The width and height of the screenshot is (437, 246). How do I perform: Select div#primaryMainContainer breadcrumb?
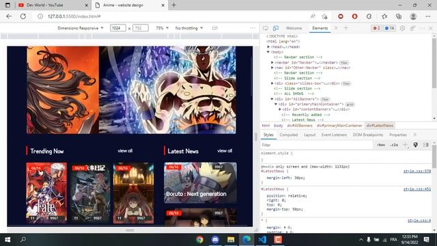(339, 126)
